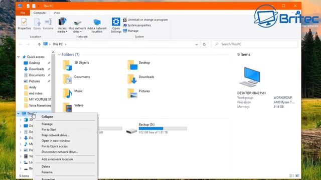Open the Desktop folder in Folders list
Viewport: 321px width, 180px height.
139,65
